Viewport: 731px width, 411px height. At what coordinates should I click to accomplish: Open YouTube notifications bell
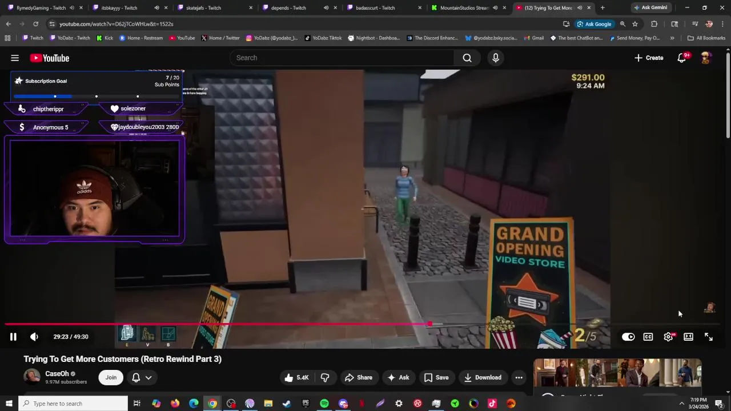pos(682,58)
